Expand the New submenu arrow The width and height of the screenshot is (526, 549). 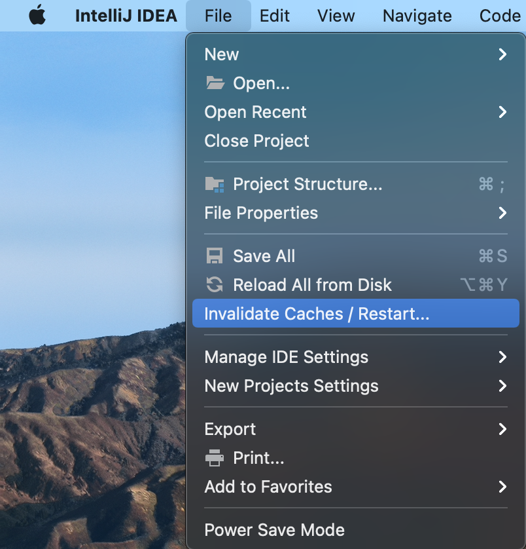[x=502, y=54]
